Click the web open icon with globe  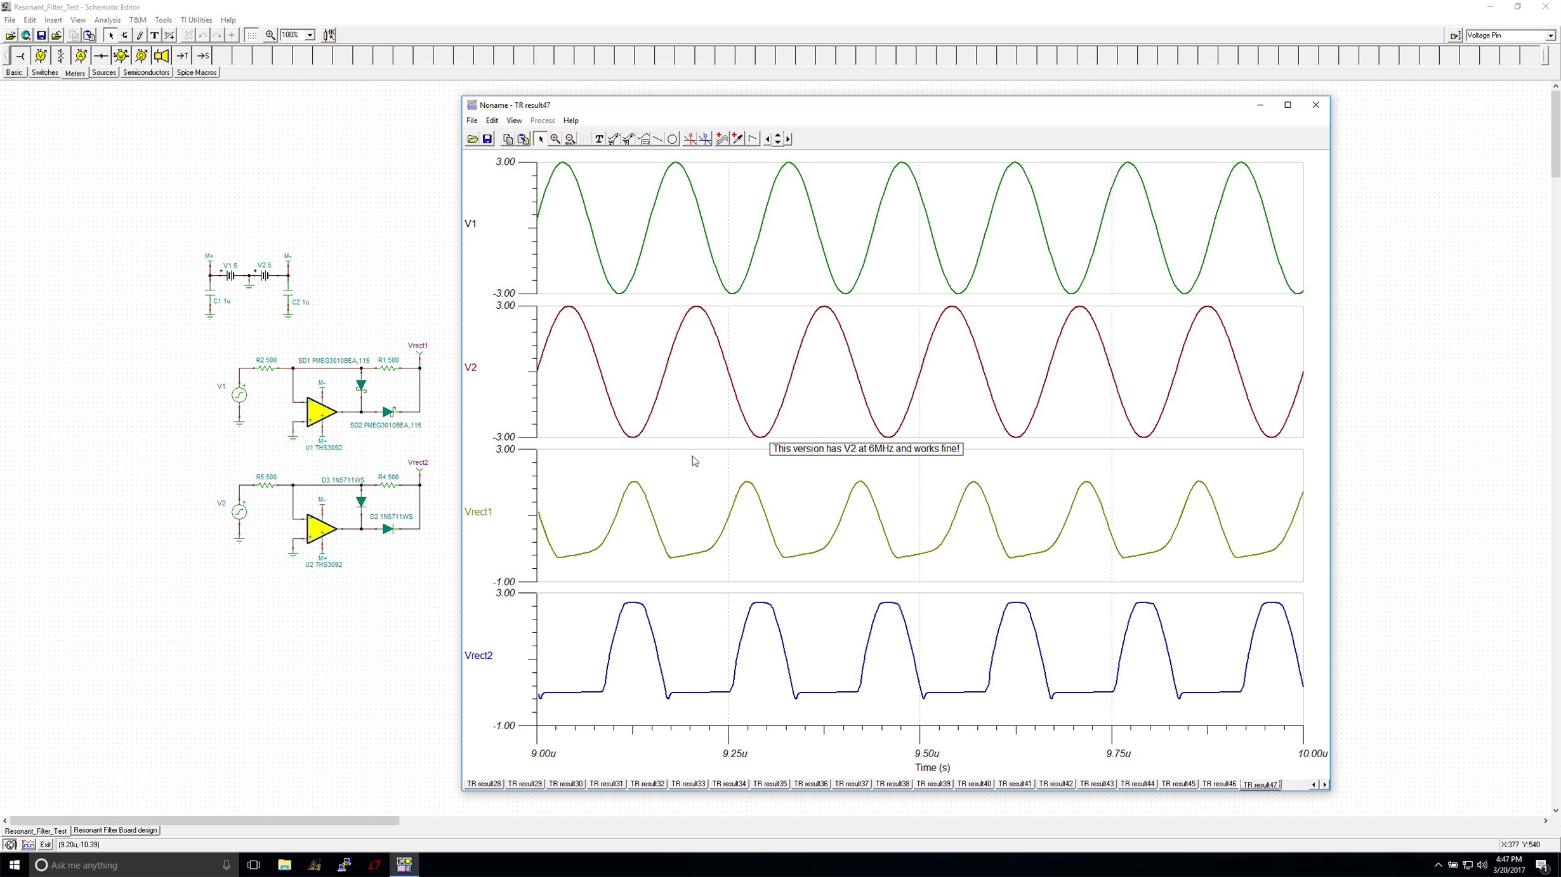pyautogui.click(x=26, y=36)
